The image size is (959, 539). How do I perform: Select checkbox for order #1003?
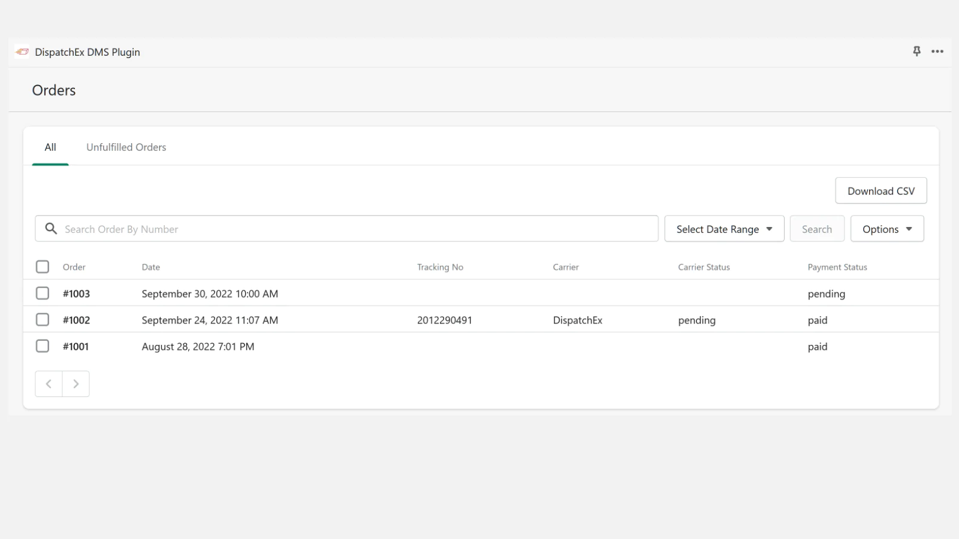43,293
